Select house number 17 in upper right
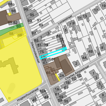The width and height of the screenshot is (106, 106). tap(96, 10)
